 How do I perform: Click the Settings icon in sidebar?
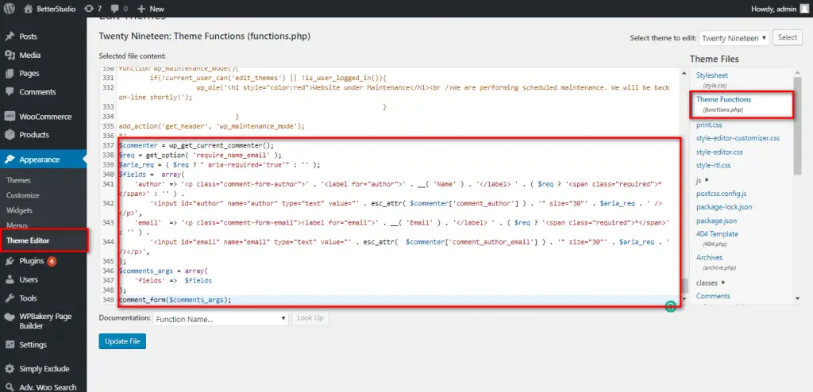[10, 344]
